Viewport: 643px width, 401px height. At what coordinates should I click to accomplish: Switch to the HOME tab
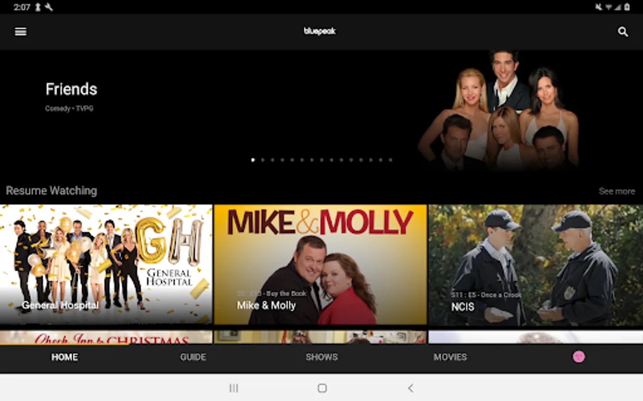coord(64,357)
